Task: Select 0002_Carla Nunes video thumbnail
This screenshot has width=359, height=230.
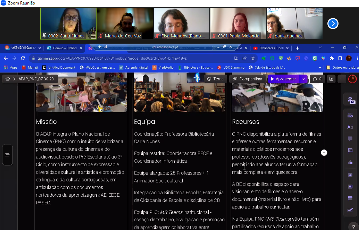Action: coord(68,24)
